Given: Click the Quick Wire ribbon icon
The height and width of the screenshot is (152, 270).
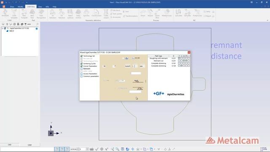Looking at the screenshot, I should (x=157, y=14).
